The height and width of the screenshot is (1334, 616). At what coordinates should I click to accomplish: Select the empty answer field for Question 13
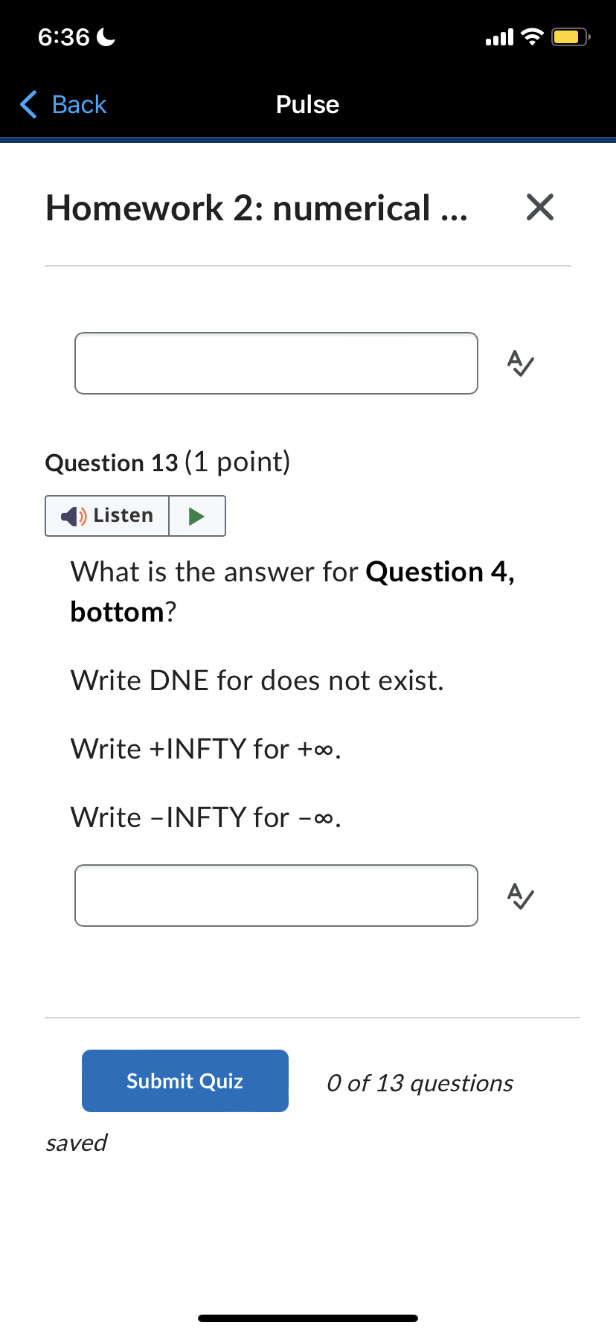(276, 896)
